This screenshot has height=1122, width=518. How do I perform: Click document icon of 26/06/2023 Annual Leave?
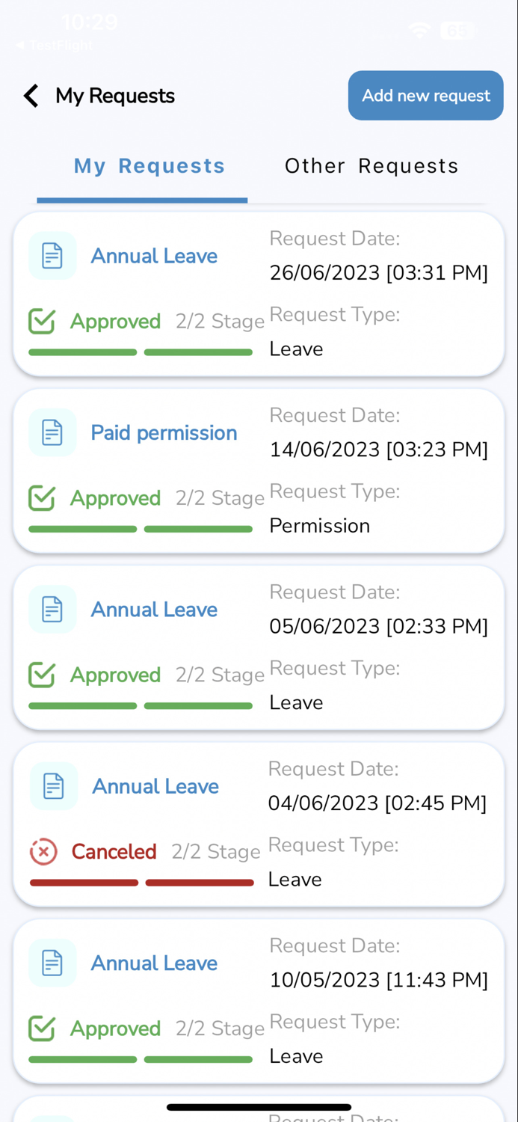pyautogui.click(x=52, y=256)
